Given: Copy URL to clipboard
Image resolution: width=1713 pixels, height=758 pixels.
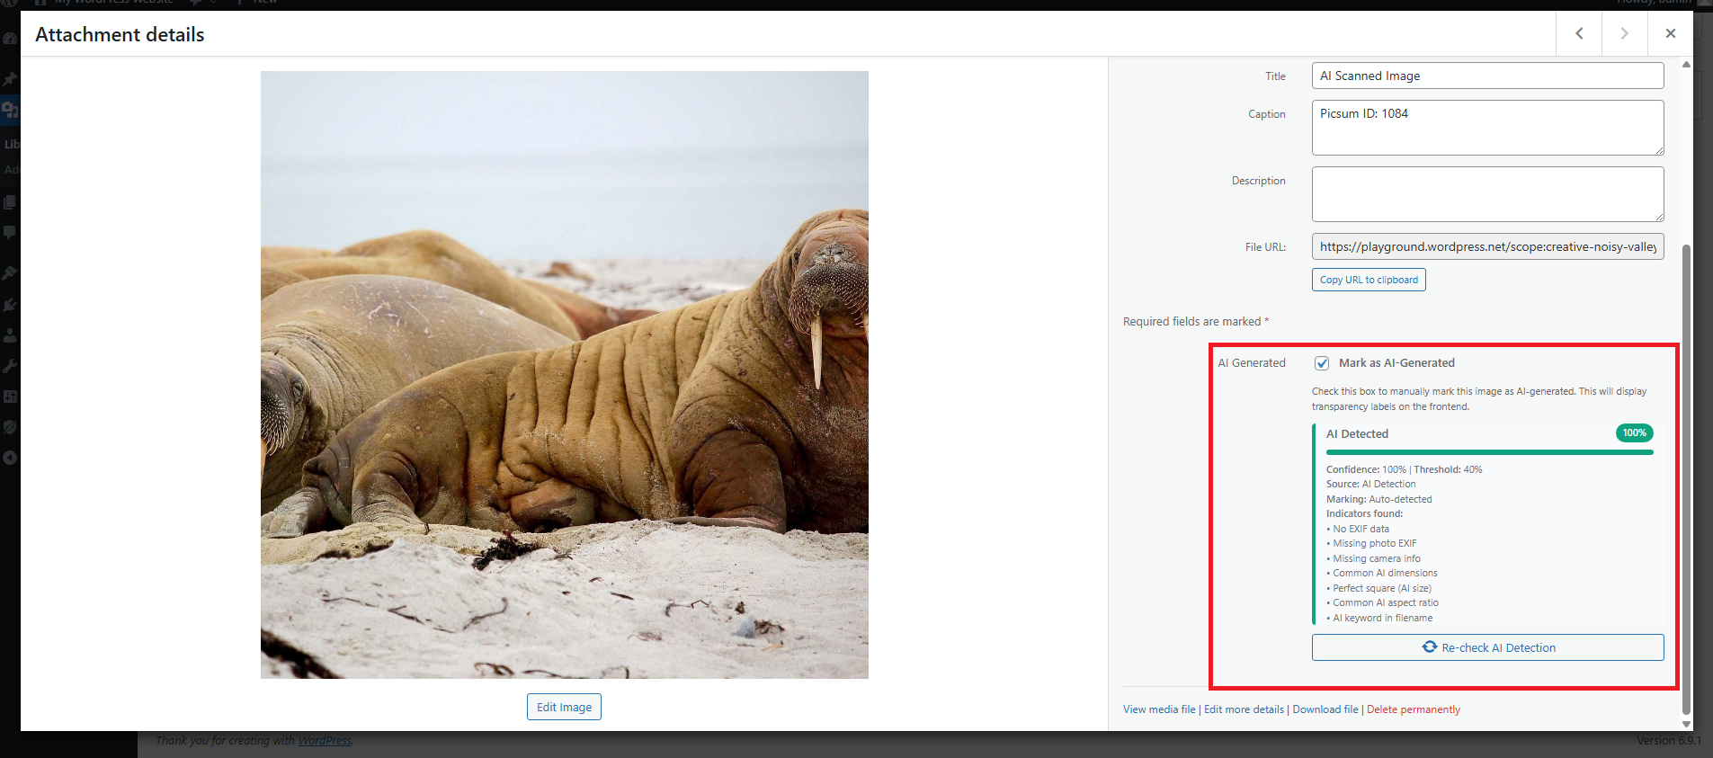Looking at the screenshot, I should point(1369,280).
